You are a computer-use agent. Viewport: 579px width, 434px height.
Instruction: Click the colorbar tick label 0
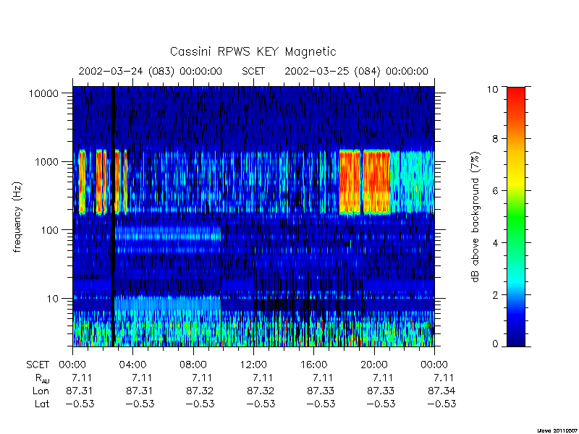click(x=495, y=344)
